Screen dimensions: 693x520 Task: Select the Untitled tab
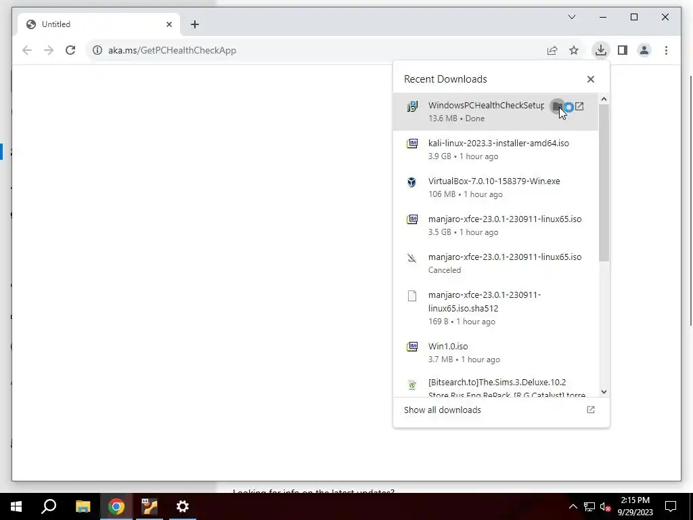pos(99,24)
